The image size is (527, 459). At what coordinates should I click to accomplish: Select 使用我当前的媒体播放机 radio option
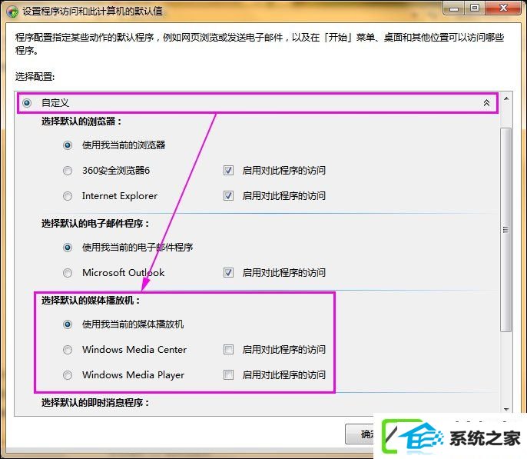(x=68, y=324)
